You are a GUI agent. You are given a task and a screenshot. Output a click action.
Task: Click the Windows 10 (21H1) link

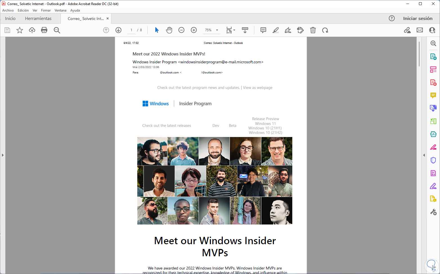coord(265,128)
